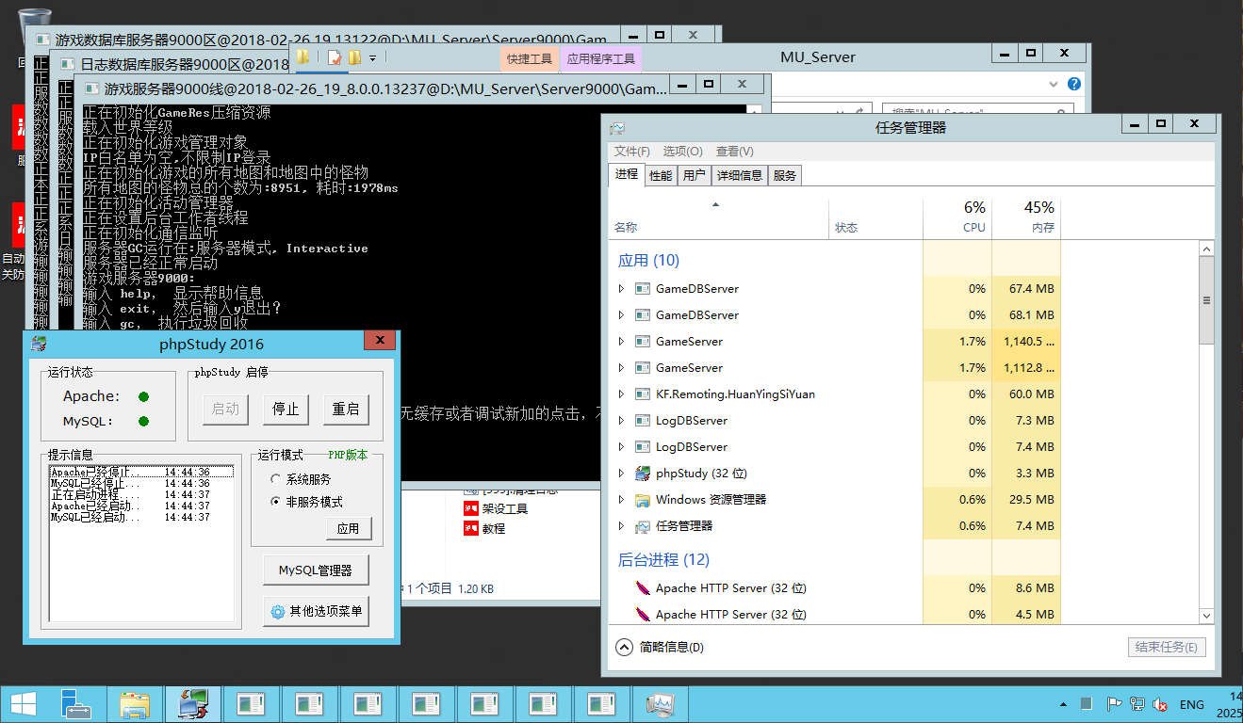Sort by the CPU column header
This screenshot has width=1243, height=723.
[957, 217]
